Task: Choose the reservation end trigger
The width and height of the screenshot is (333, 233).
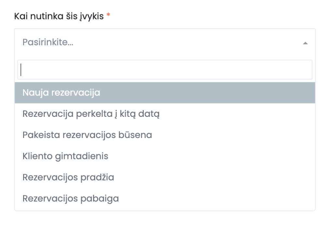Action: [x=70, y=198]
